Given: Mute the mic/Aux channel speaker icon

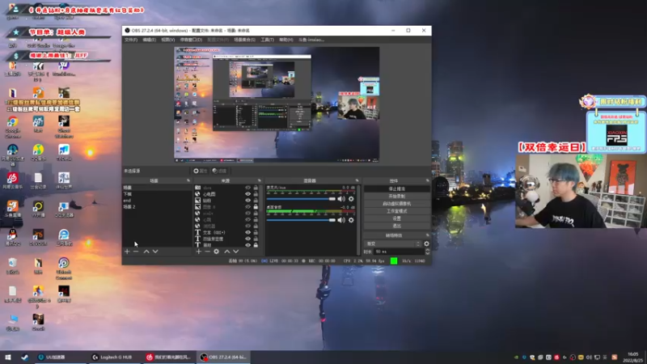Looking at the screenshot, I should (341, 199).
